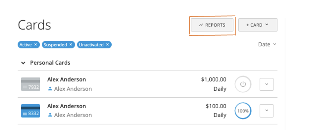The width and height of the screenshot is (309, 132).
Task: Click the 100% usage circle for card 8332
Action: pyautogui.click(x=243, y=111)
